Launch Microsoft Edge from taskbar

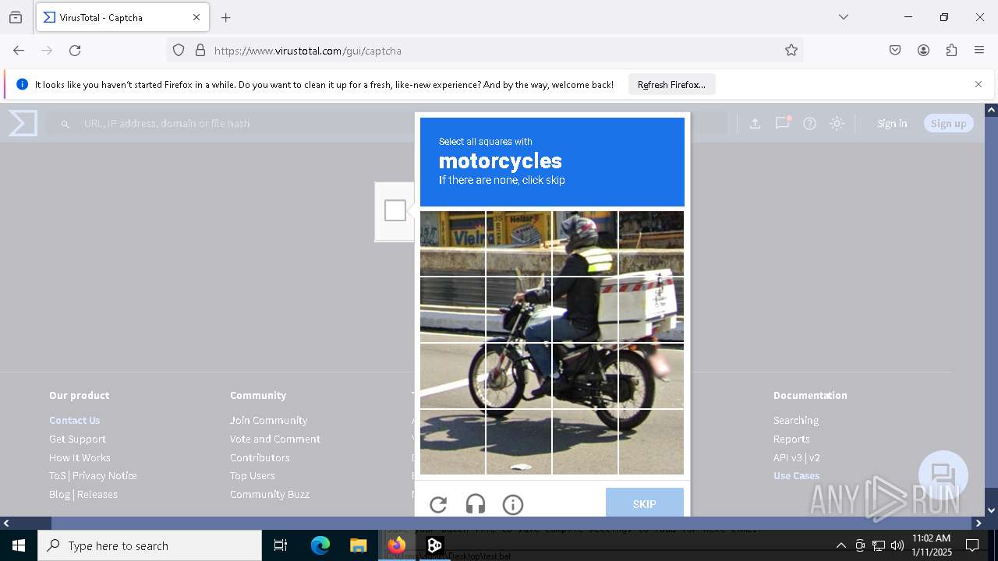point(320,545)
